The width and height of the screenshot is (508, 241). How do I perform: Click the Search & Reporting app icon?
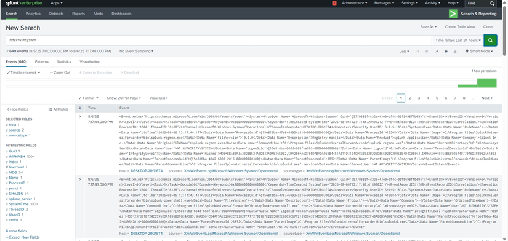(453, 14)
